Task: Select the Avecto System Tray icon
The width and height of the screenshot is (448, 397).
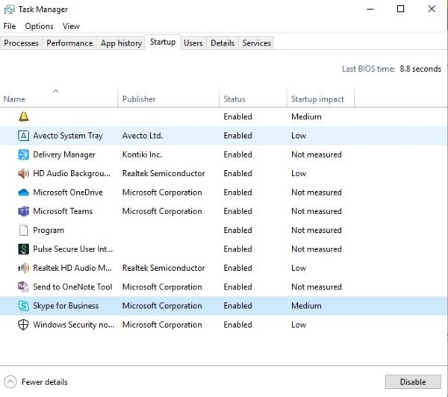Action: pyautogui.click(x=23, y=136)
